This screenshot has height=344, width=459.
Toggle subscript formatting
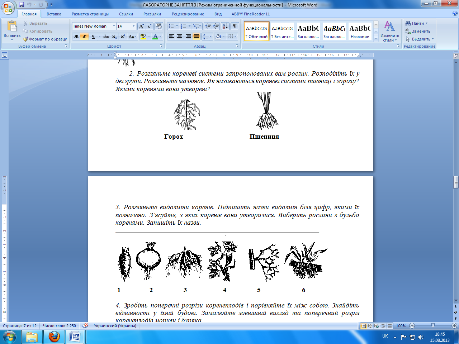point(114,37)
